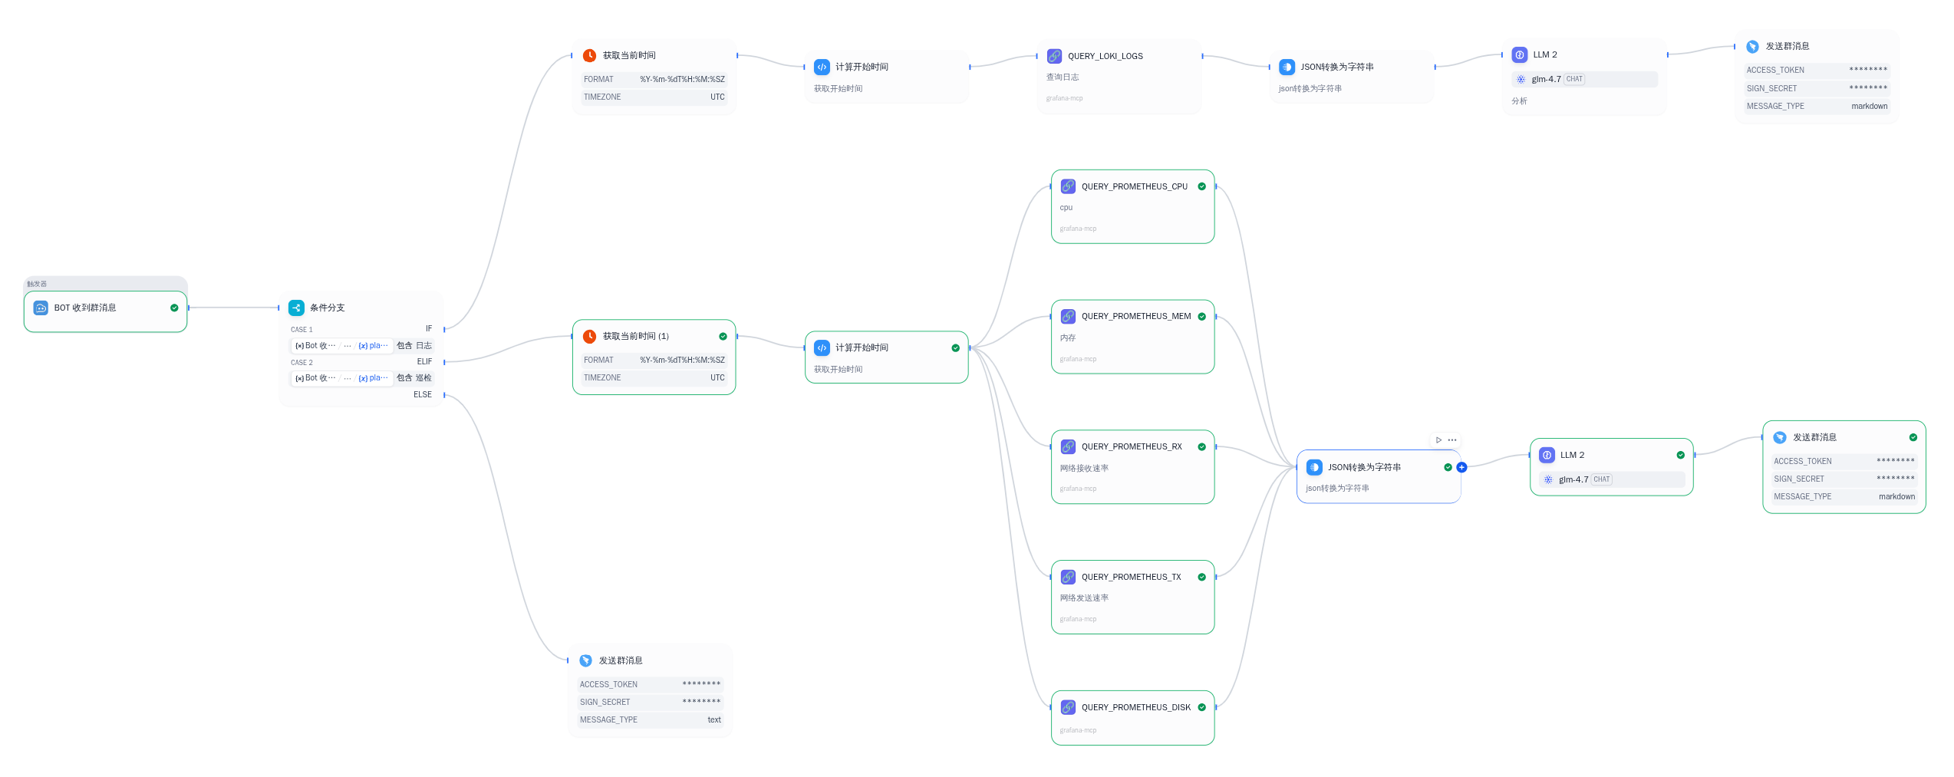Open QUERY_PROMETHEUS_RX node title
This screenshot has height=777, width=1954.
coord(1132,446)
